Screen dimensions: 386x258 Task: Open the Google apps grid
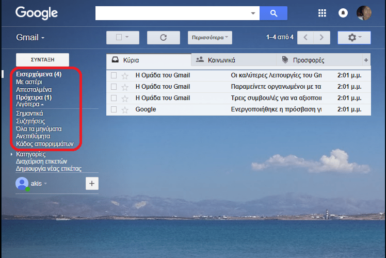tap(322, 13)
